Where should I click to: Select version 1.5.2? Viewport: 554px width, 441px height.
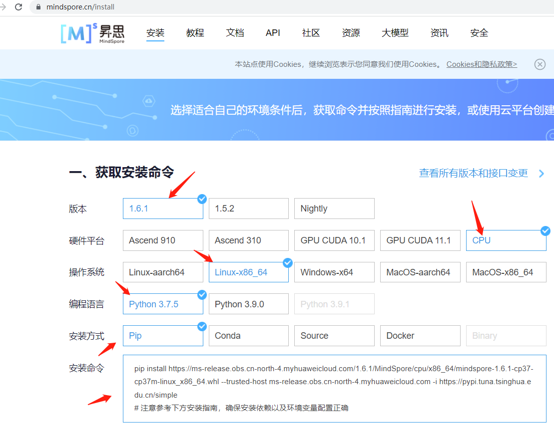pyautogui.click(x=249, y=209)
